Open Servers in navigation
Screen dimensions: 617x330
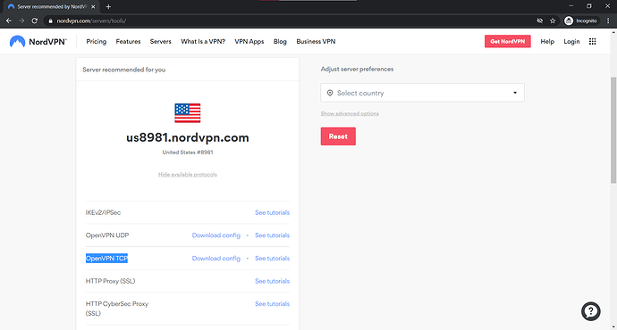pos(161,41)
